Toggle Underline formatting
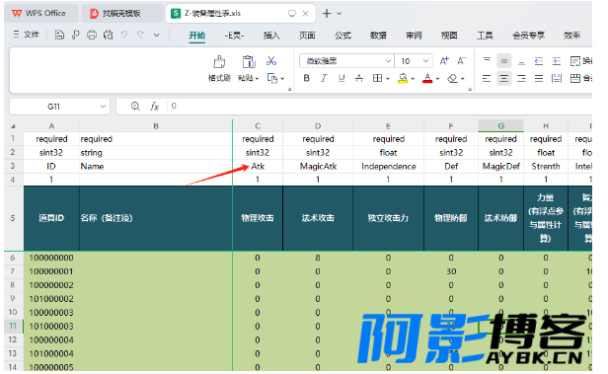608x374 pixels. (x=342, y=78)
